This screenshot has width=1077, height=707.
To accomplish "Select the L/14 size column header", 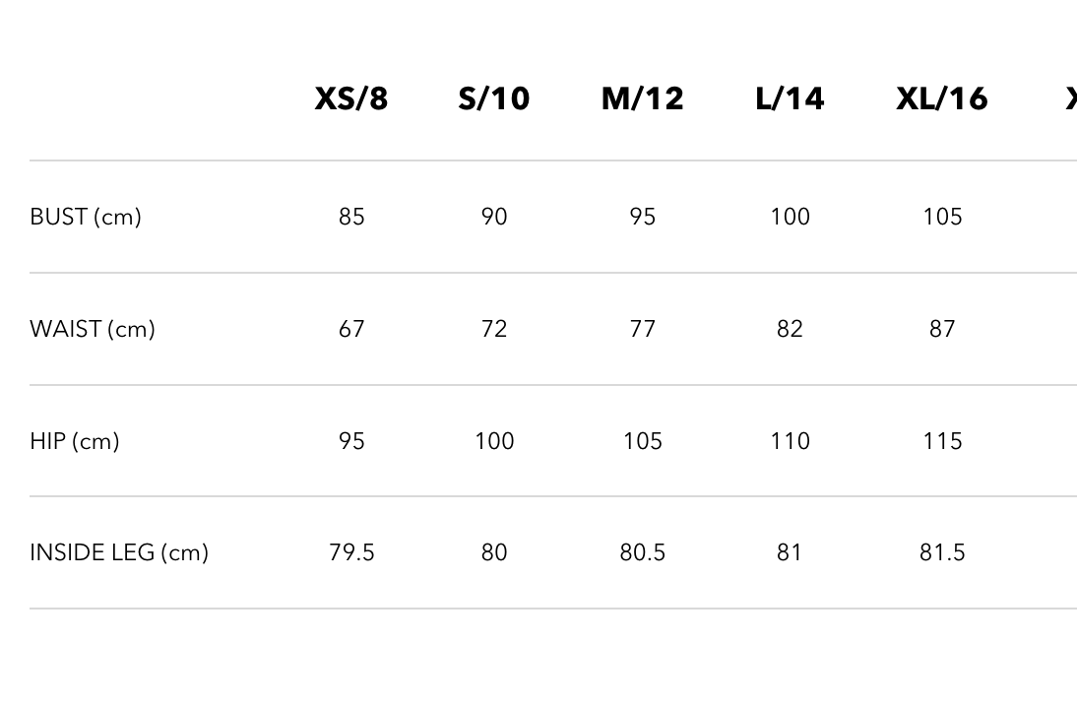I will tap(790, 98).
